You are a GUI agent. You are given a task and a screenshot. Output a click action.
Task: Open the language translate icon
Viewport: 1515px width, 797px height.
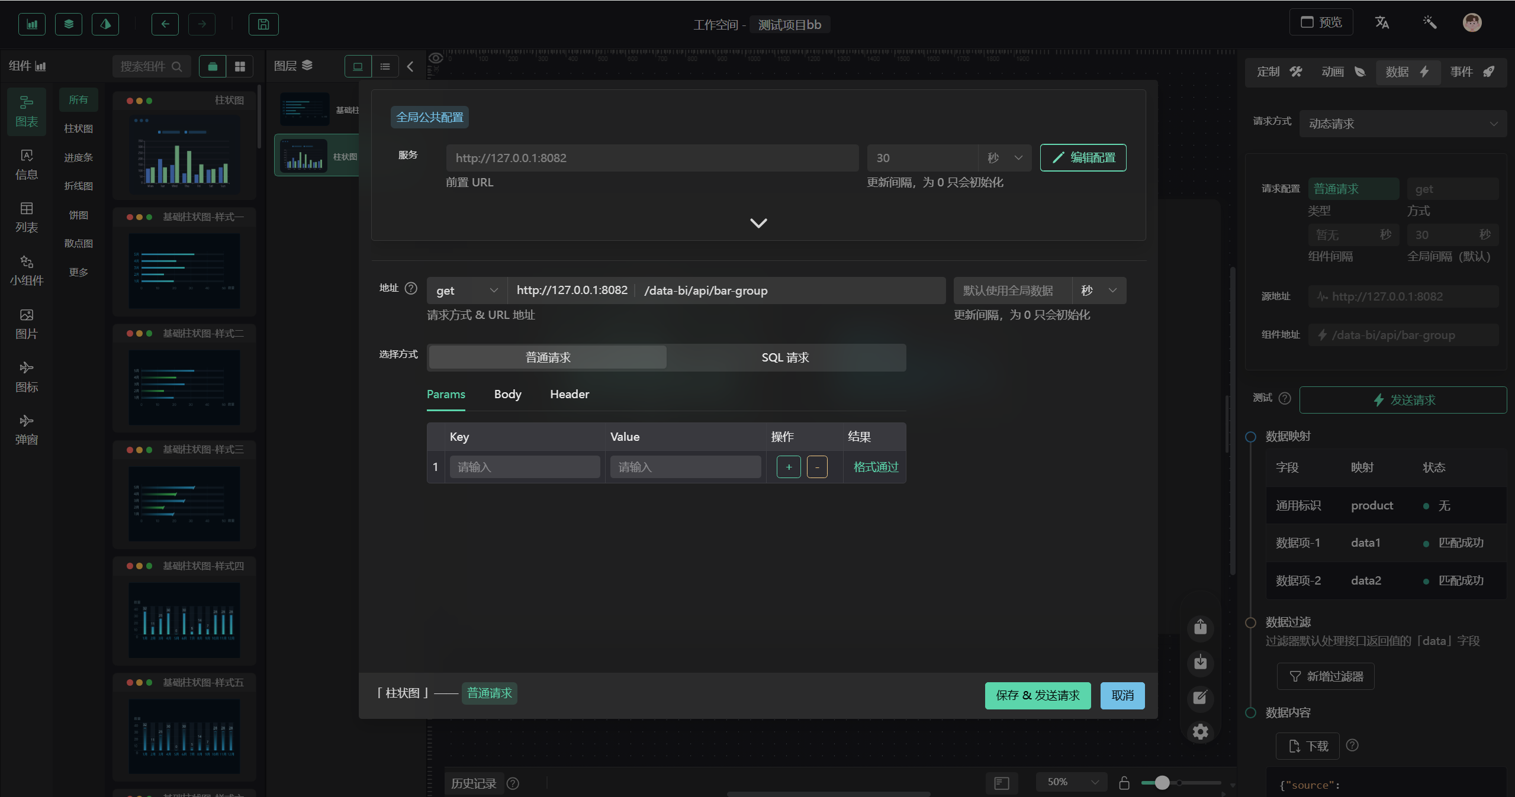(x=1381, y=22)
